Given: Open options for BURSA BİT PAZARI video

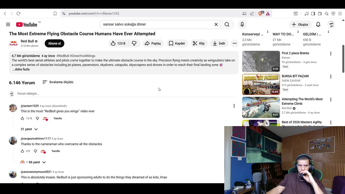Looking at the screenshot, I should 330,77.
